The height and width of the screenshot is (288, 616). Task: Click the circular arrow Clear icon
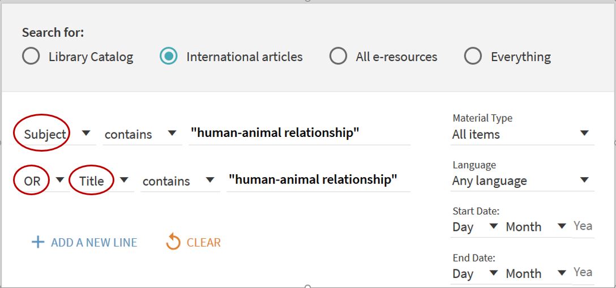173,242
